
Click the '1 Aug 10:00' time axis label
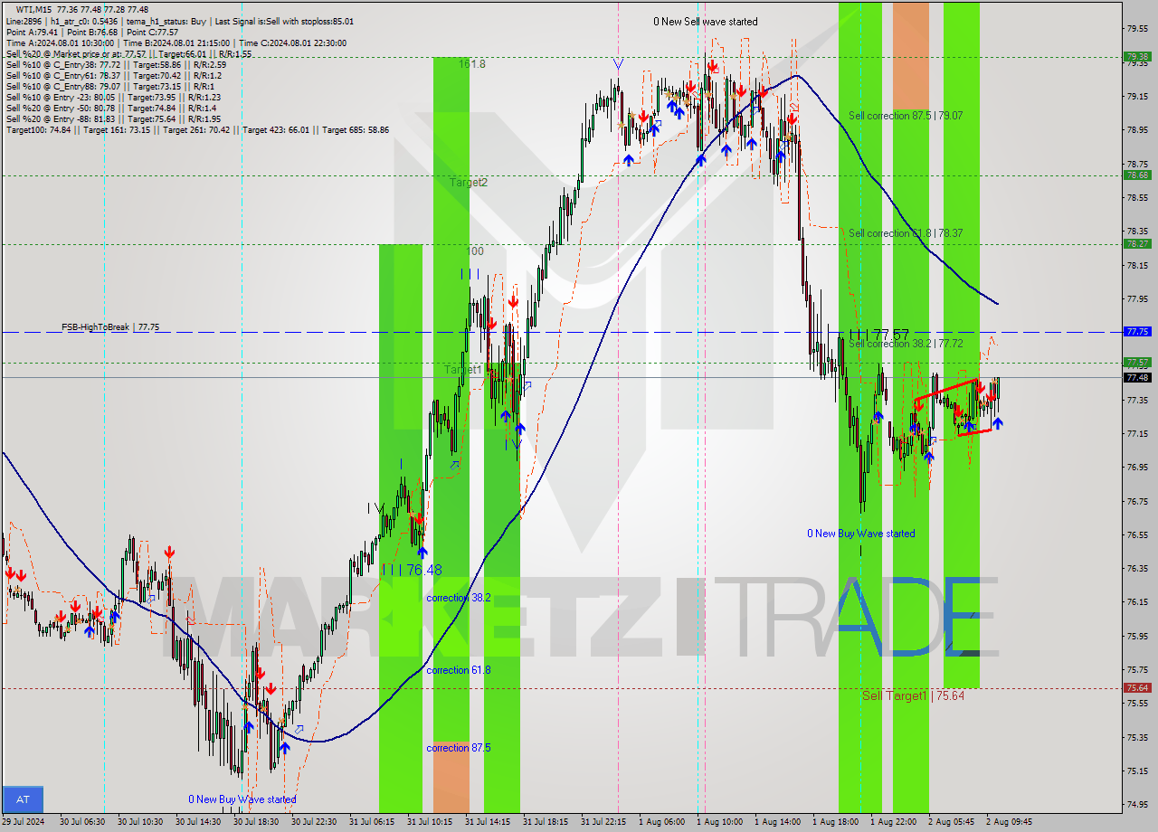click(x=719, y=821)
